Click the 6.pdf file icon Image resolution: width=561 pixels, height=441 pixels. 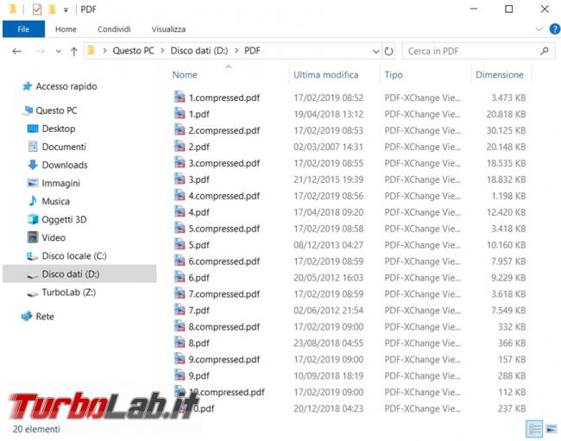click(x=180, y=277)
